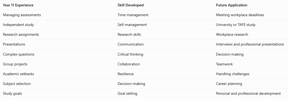
Task: Click the 'Year 11 Experience' column header
Action: click(x=18, y=5)
